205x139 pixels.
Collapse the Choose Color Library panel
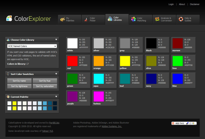(x=56, y=40)
